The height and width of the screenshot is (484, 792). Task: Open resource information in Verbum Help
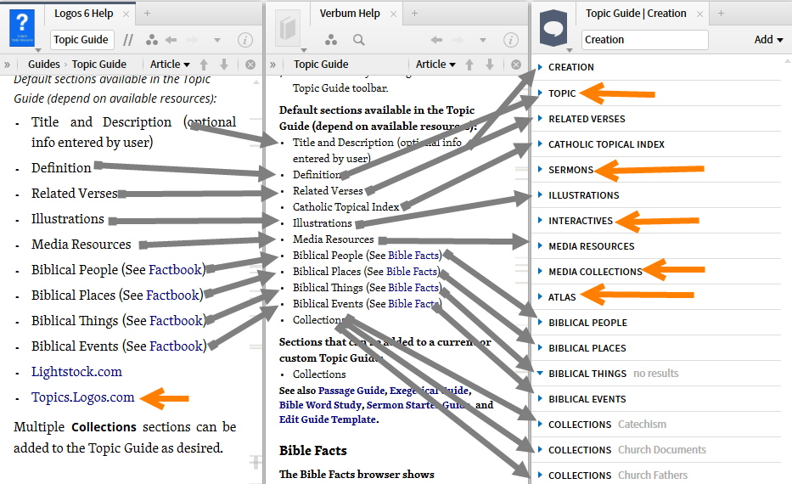(x=511, y=40)
